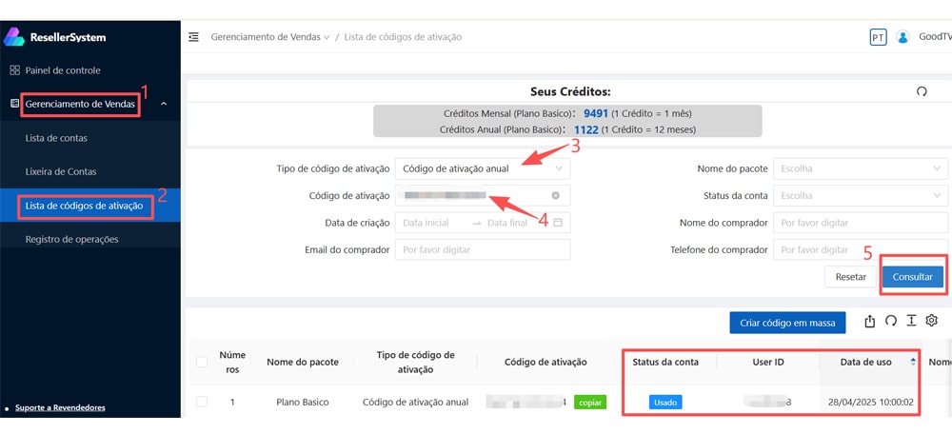Viewport: 952px width, 434px height.
Task: Open table column settings gear
Action: pyautogui.click(x=931, y=321)
